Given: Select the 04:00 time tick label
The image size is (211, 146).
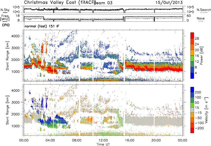Looking at the screenshot, I should [x=50, y=140].
